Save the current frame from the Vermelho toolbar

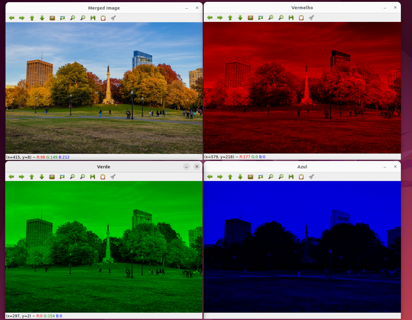point(291,18)
